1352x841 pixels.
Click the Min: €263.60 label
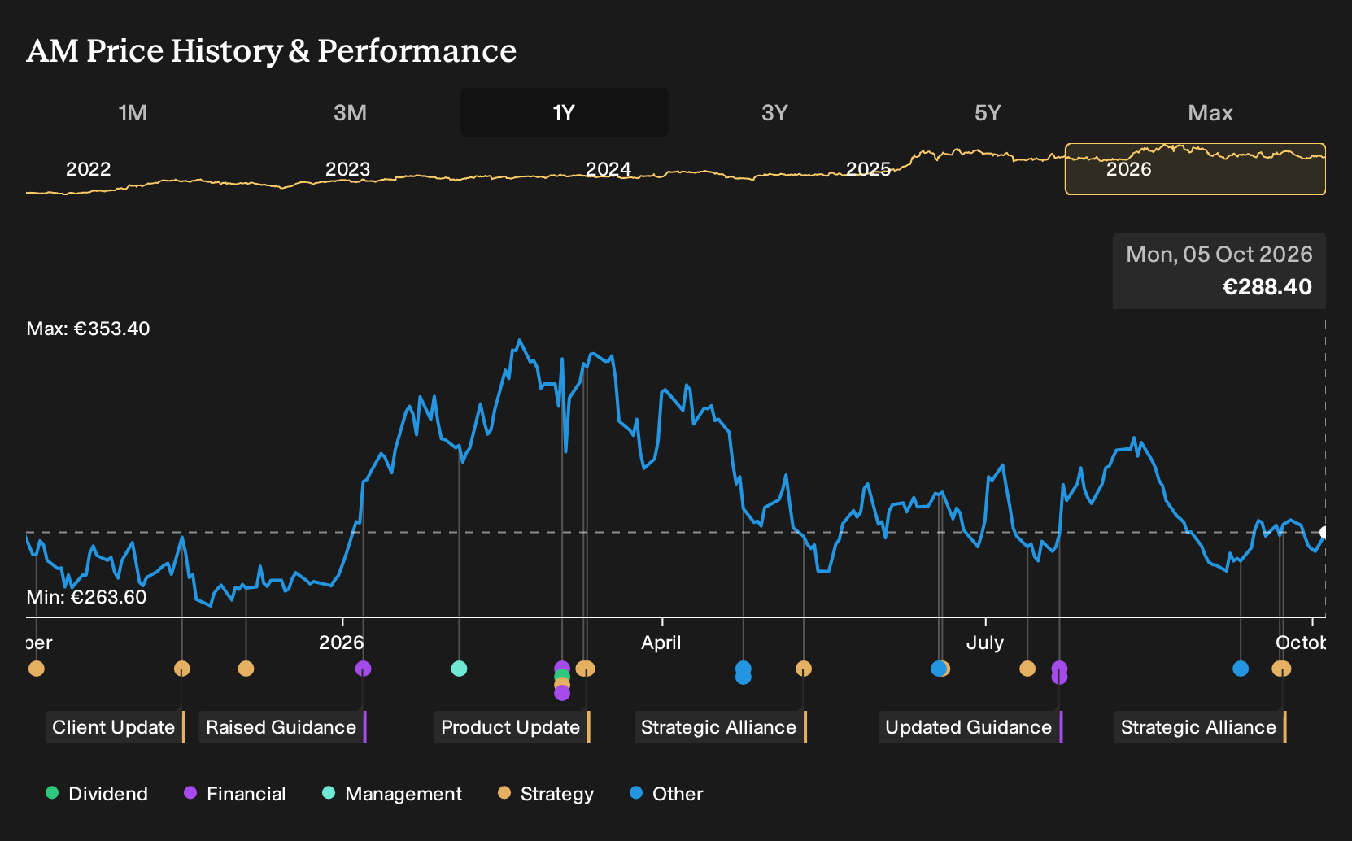pyautogui.click(x=86, y=597)
